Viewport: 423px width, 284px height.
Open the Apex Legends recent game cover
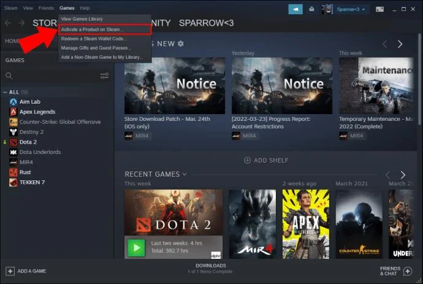(x=306, y=224)
